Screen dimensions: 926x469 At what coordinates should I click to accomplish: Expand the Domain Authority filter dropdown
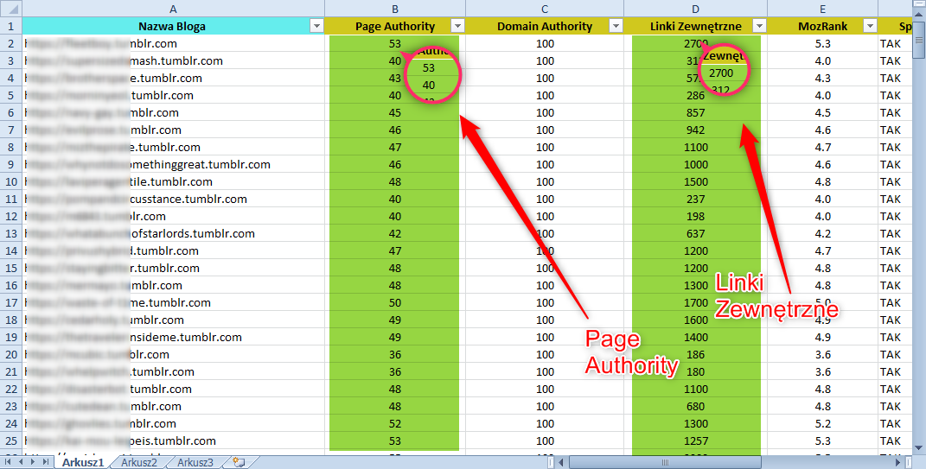click(616, 27)
